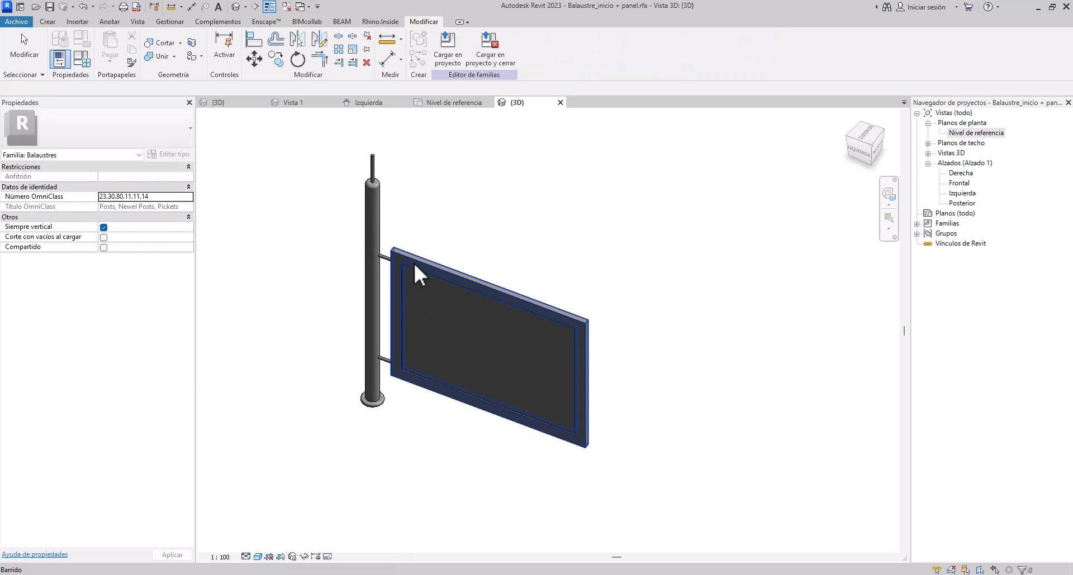Viewport: 1073px width, 575px height.
Task: Open the Cortar dropdown arrow
Action: coord(180,43)
